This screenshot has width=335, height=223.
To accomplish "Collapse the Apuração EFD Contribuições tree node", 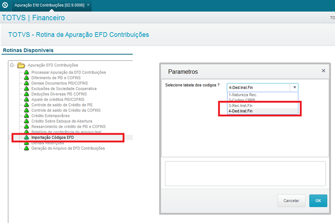I will tap(12, 65).
